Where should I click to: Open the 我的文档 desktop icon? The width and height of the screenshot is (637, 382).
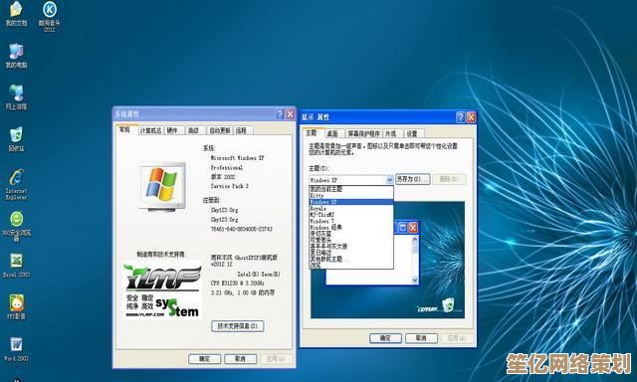click(16, 14)
